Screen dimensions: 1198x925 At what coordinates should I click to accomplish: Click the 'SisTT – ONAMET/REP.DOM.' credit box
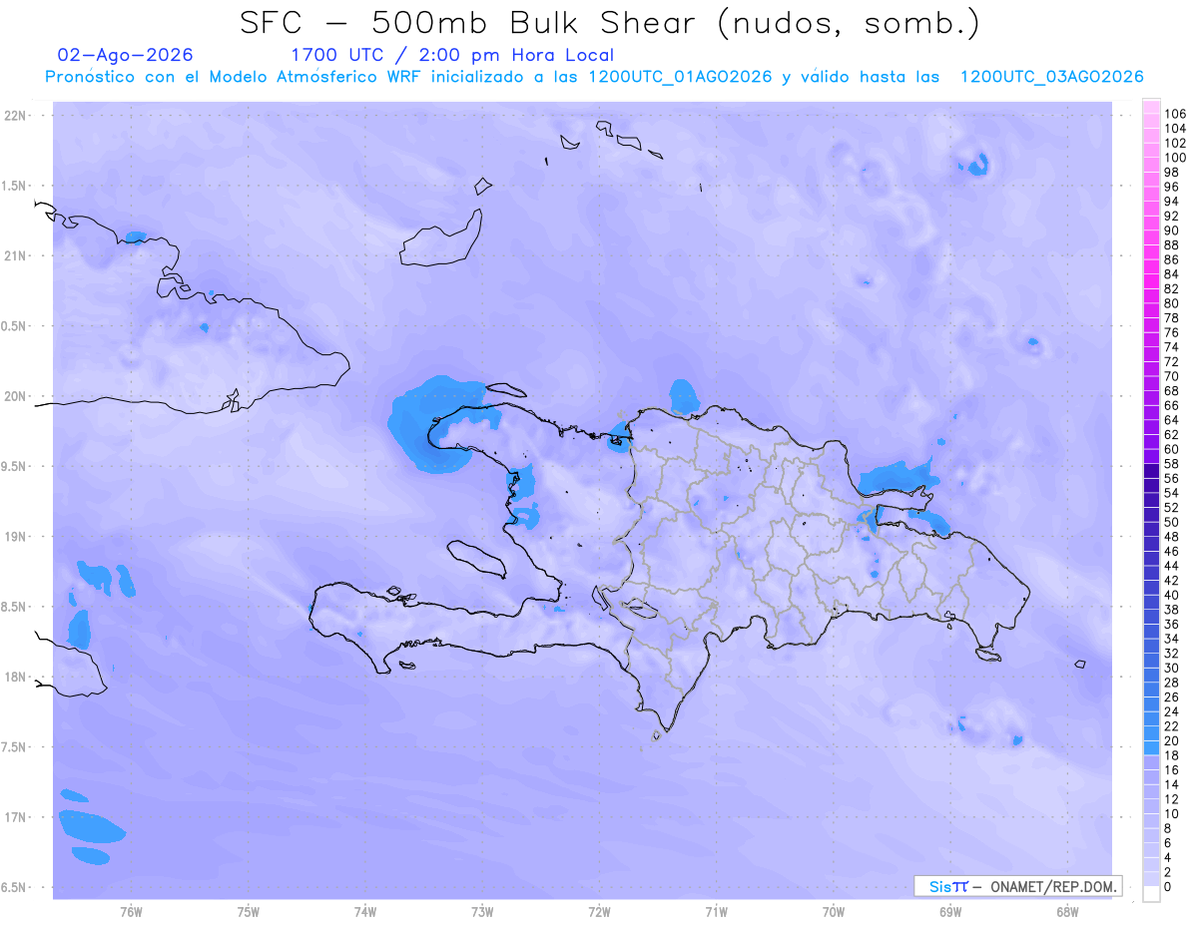pos(1018,886)
